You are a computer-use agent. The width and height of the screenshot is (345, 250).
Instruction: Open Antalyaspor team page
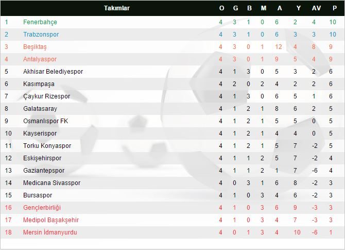click(40, 59)
